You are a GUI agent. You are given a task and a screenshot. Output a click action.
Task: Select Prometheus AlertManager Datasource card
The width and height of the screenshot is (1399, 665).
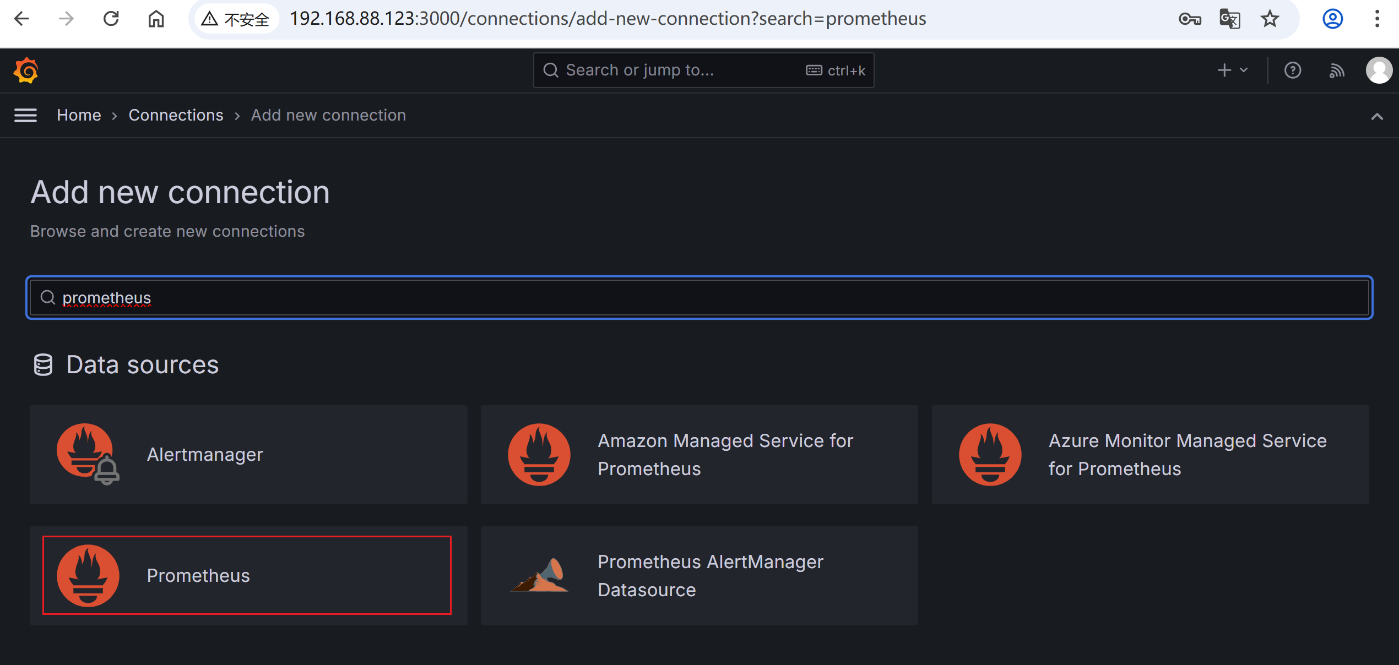coord(699,576)
